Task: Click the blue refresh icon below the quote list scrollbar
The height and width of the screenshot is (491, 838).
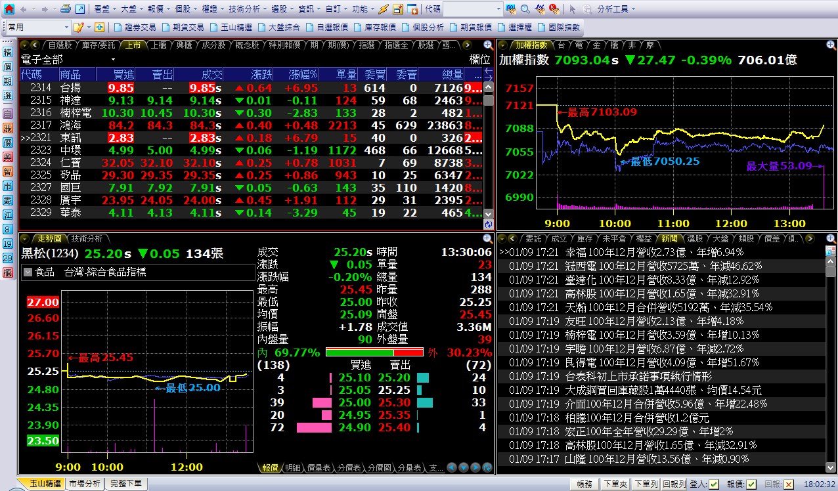Action: (488, 224)
